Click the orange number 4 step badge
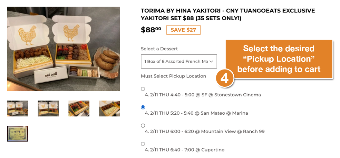The image size is (340, 158). coord(225,78)
